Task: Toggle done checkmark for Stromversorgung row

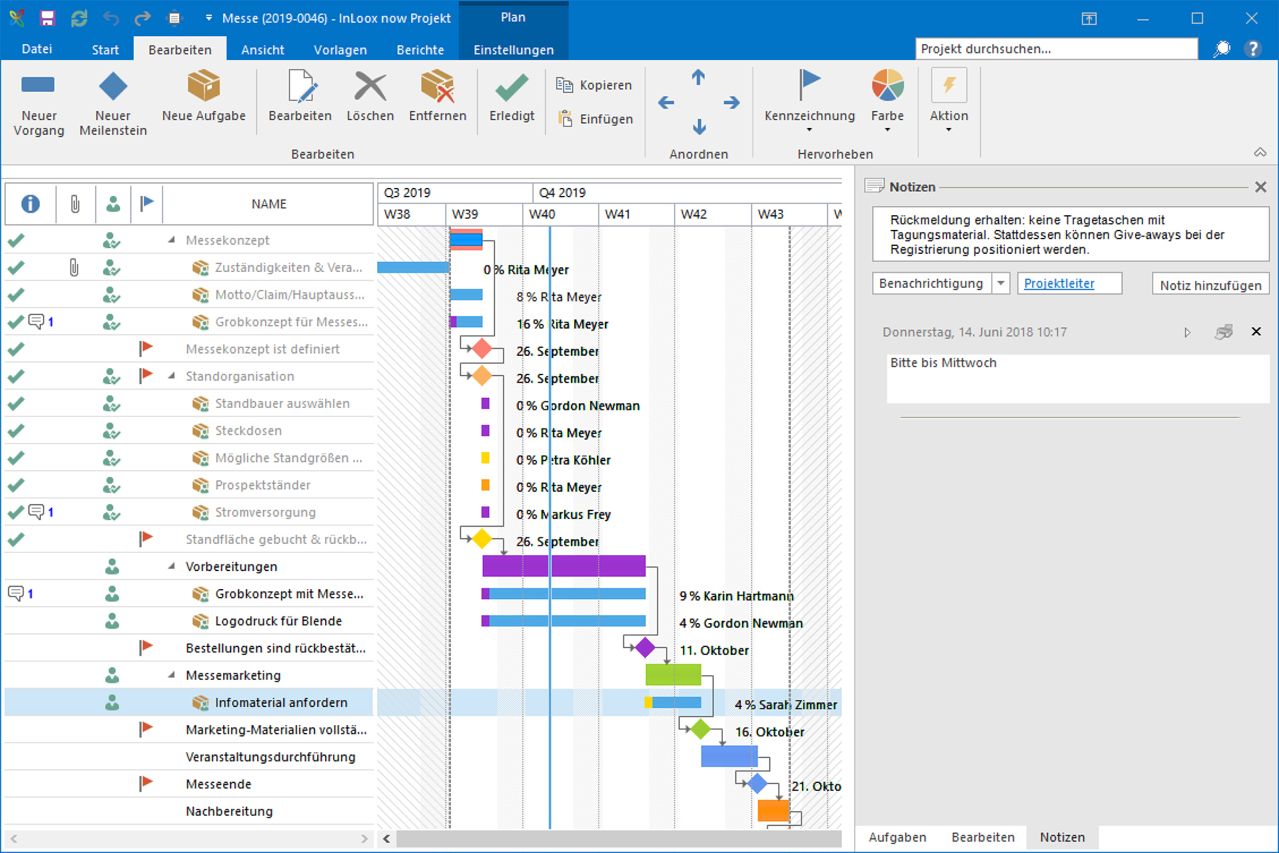Action: 16,512
